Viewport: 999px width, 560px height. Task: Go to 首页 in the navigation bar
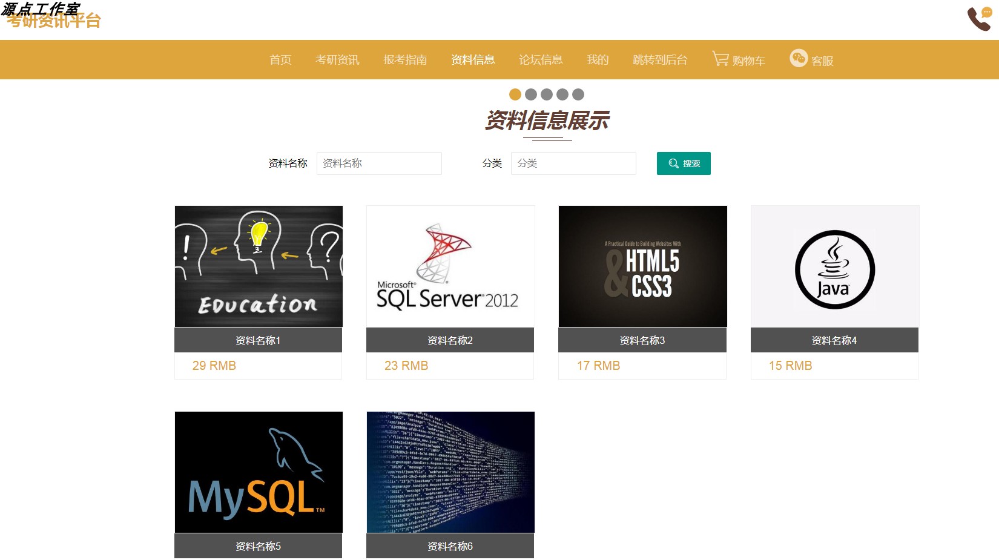(x=280, y=60)
